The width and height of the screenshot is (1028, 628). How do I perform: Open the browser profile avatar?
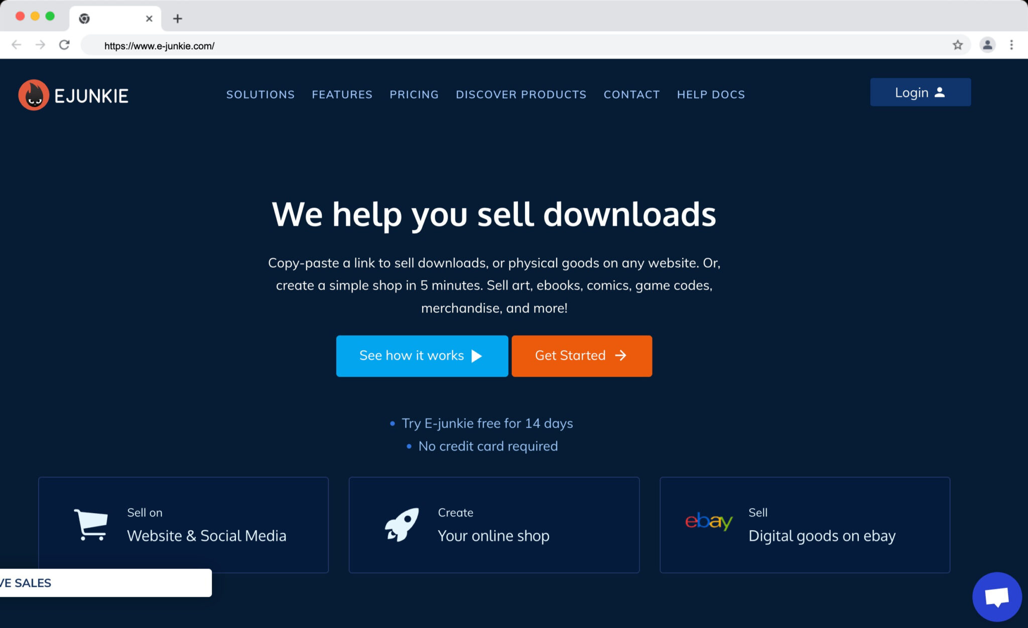[987, 45]
